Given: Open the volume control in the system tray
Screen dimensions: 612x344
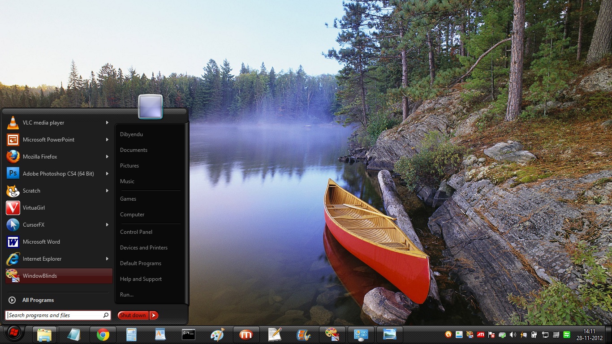Looking at the screenshot, I should point(512,335).
